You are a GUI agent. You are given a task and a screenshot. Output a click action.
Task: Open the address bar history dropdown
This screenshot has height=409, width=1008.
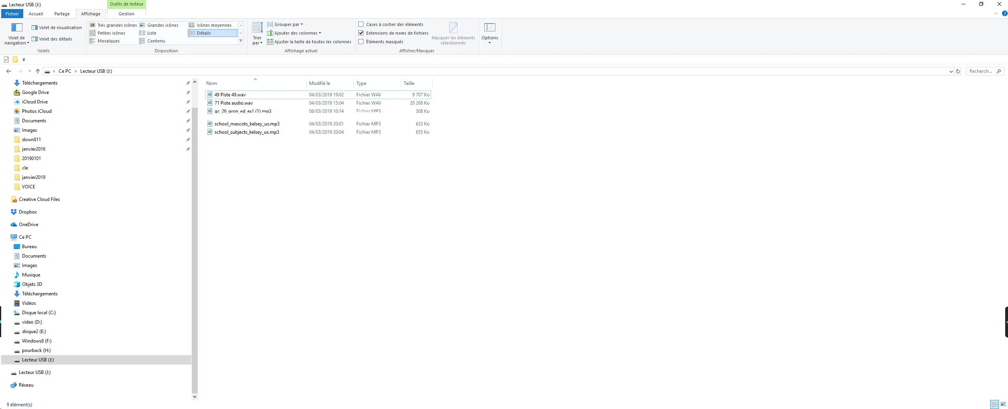(x=951, y=71)
